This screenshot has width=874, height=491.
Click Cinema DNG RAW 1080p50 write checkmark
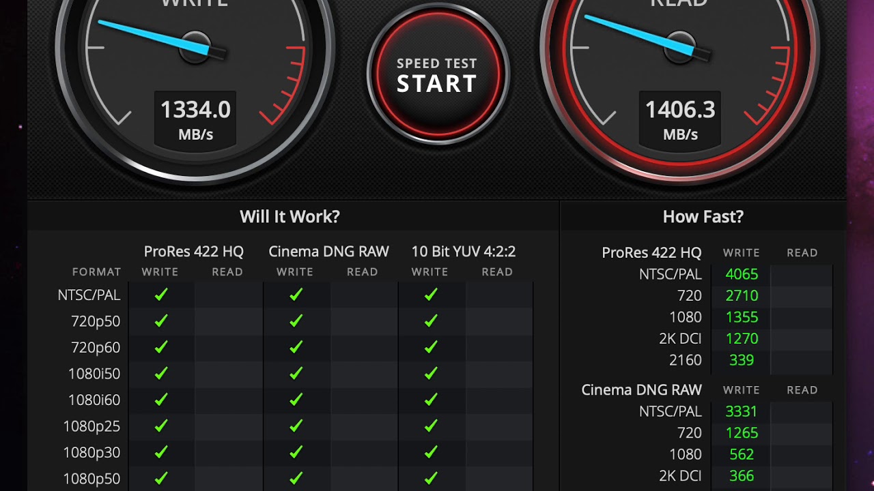click(x=296, y=478)
